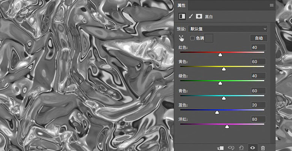Click the 洋红 magenta slider handle
Screen dimensions: 292x151
tap(227, 126)
